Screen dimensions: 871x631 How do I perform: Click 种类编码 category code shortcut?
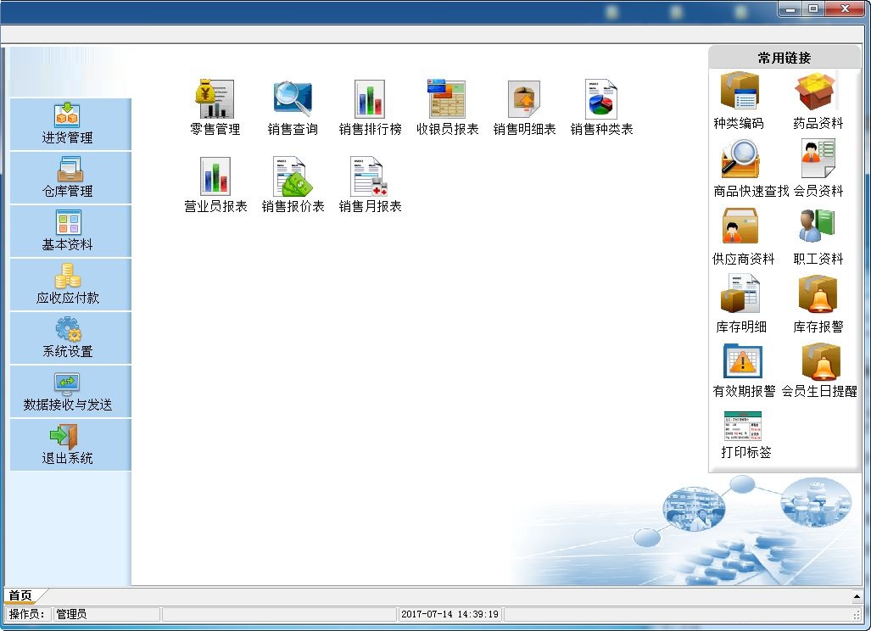[738, 93]
